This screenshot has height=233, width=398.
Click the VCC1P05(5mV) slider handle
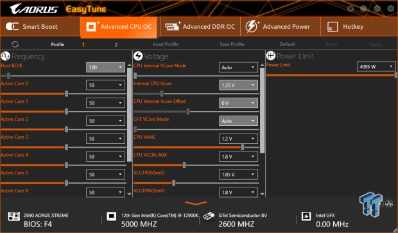pyautogui.click(x=173, y=183)
